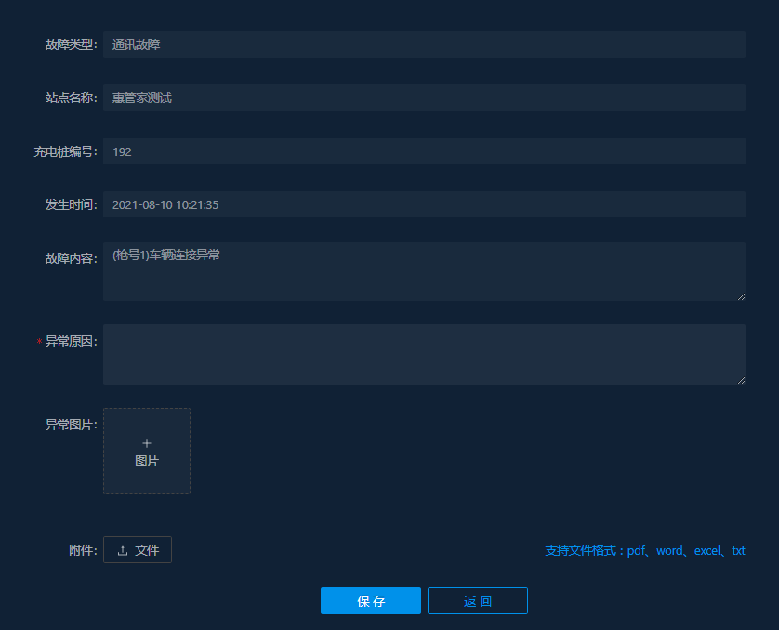Click the 图片 caption in the upload box
The width and height of the screenshot is (779, 630).
[x=147, y=461]
